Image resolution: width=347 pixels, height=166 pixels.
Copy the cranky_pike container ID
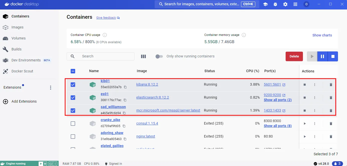(x=124, y=126)
